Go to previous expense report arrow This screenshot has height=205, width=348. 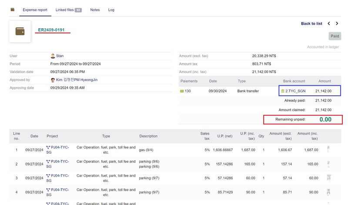(x=329, y=24)
